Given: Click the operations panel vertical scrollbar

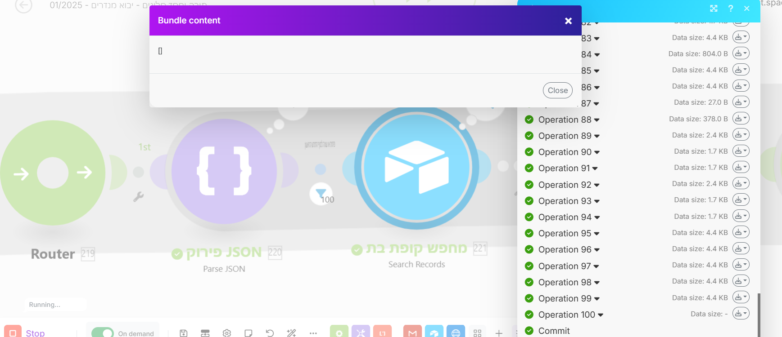Looking at the screenshot, I should point(759,315).
